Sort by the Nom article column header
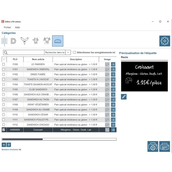The image size is (172, 172). pos(38,59)
